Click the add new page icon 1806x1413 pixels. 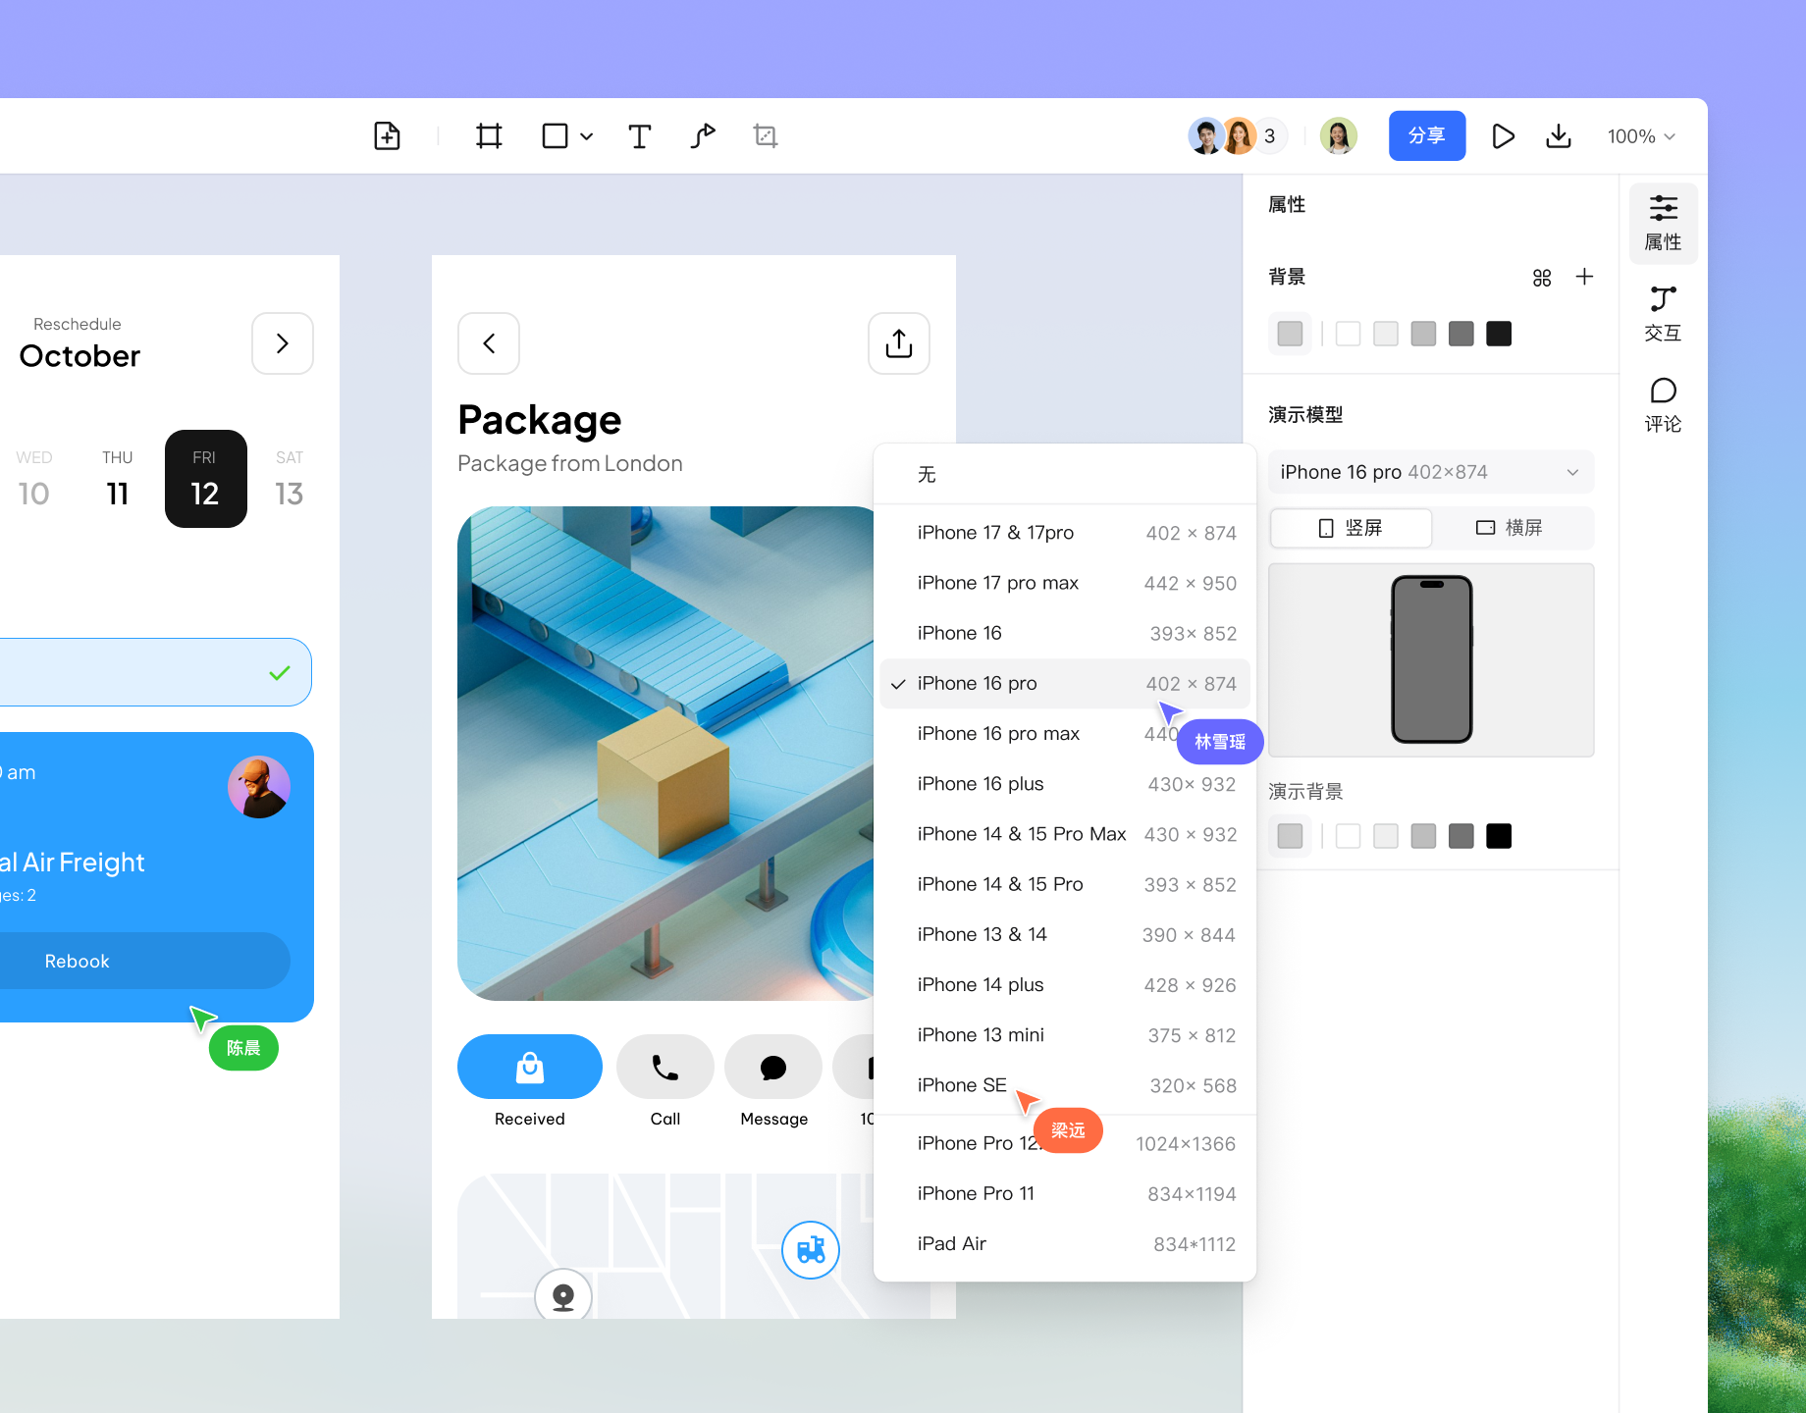388,136
